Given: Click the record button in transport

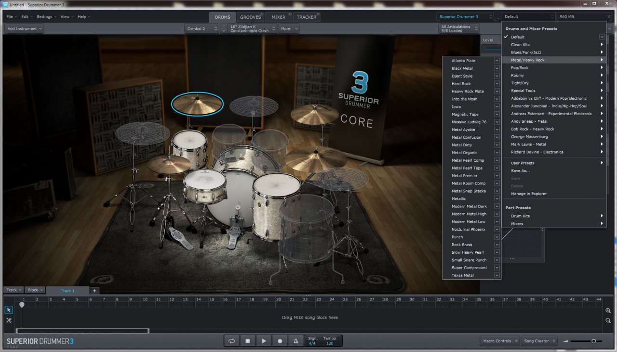Looking at the screenshot, I should 280,341.
